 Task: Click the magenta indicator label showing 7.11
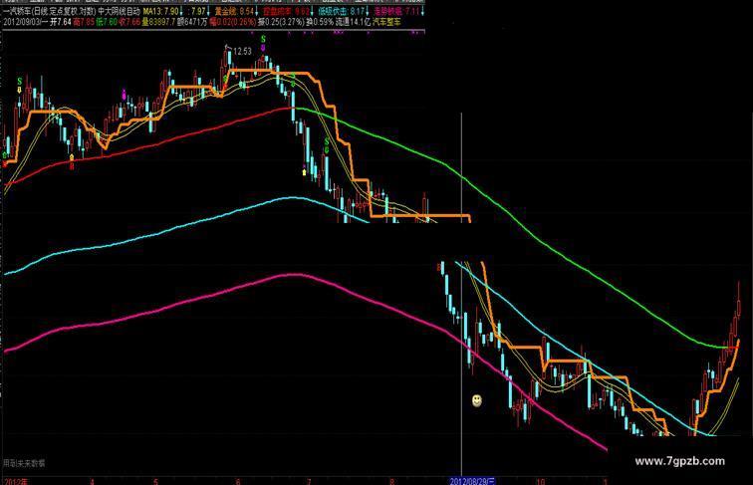coord(396,11)
